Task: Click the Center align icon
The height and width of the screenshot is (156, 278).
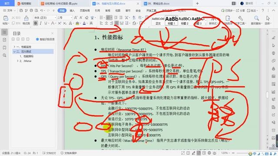Action: pyautogui.click(x=106, y=23)
